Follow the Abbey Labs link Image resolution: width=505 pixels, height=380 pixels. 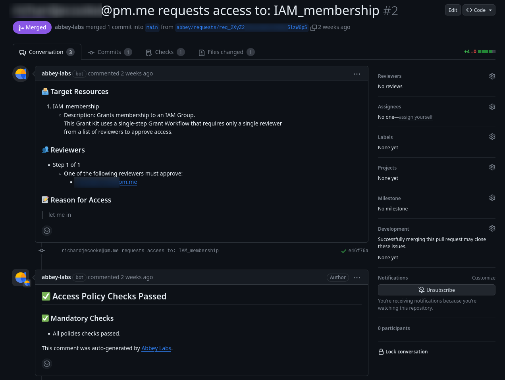[x=156, y=348]
